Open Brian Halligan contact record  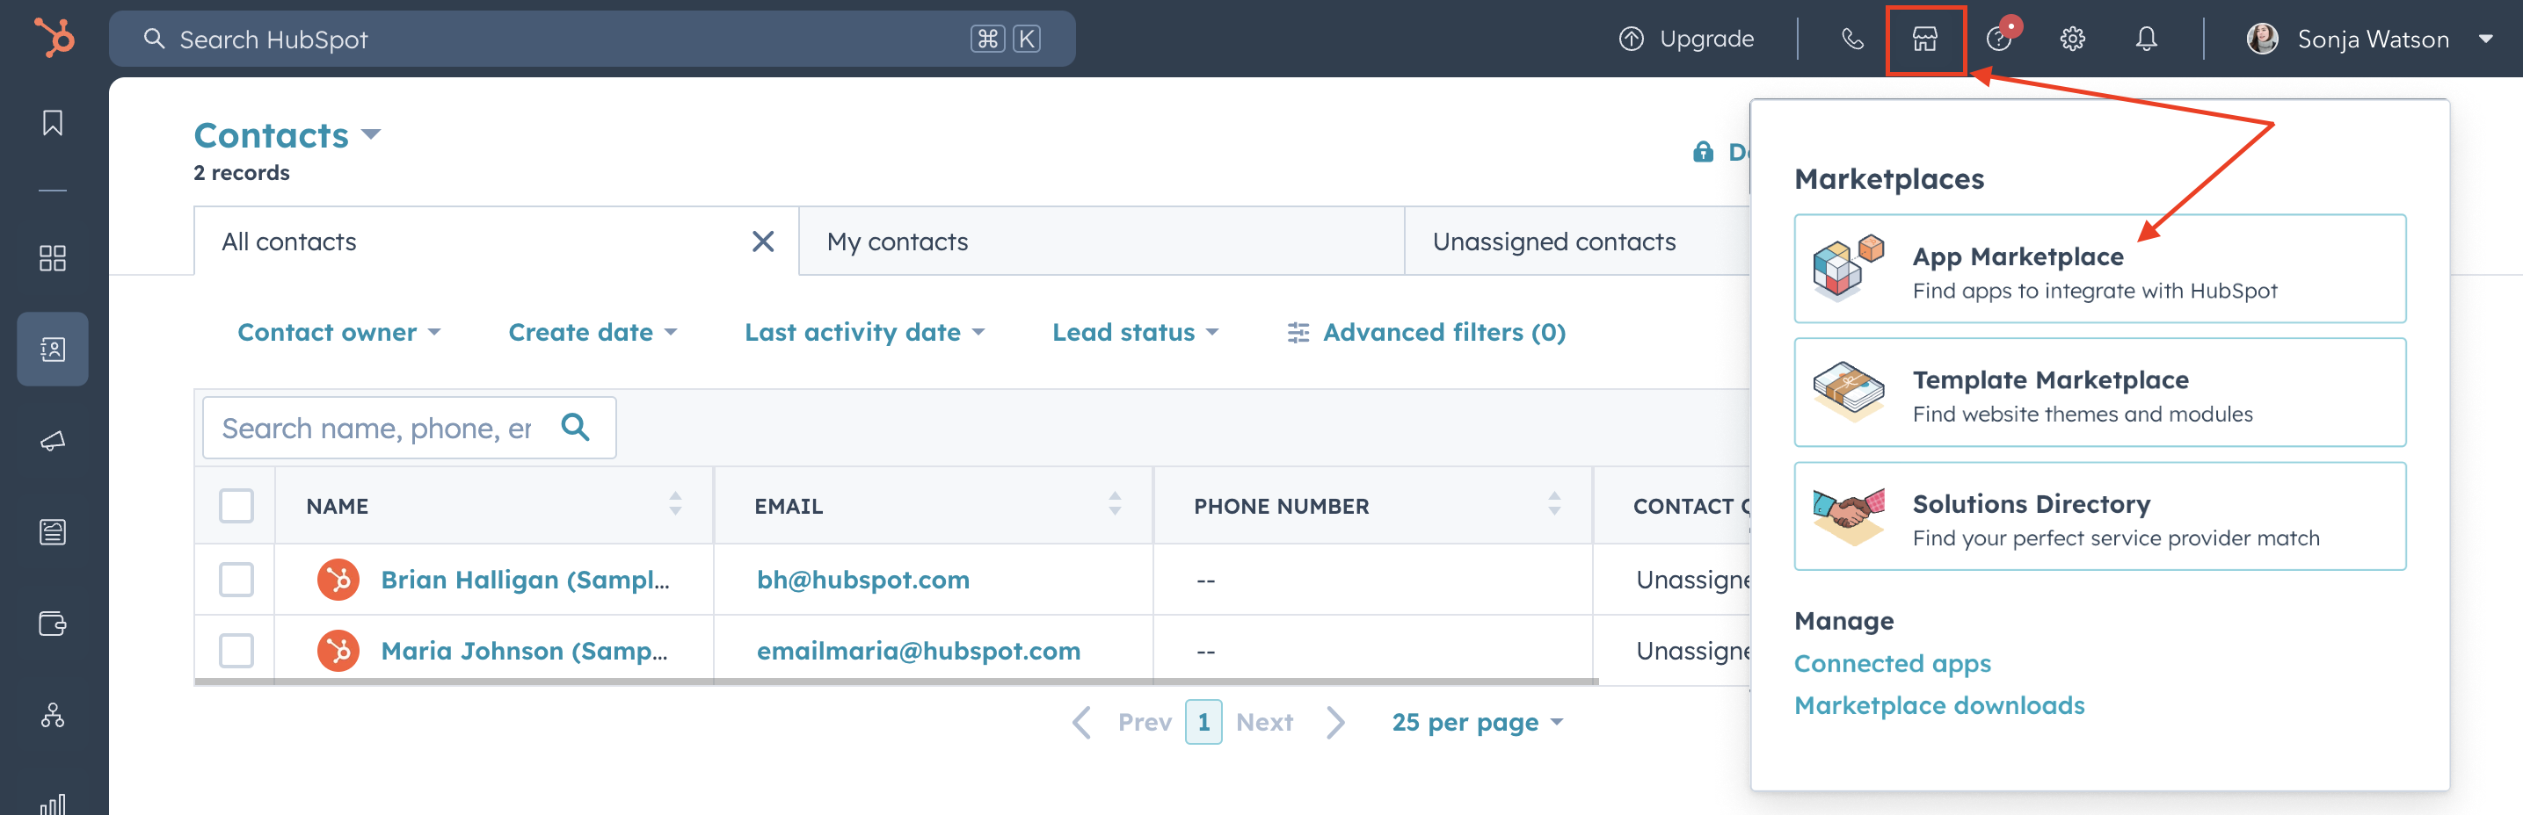point(525,580)
